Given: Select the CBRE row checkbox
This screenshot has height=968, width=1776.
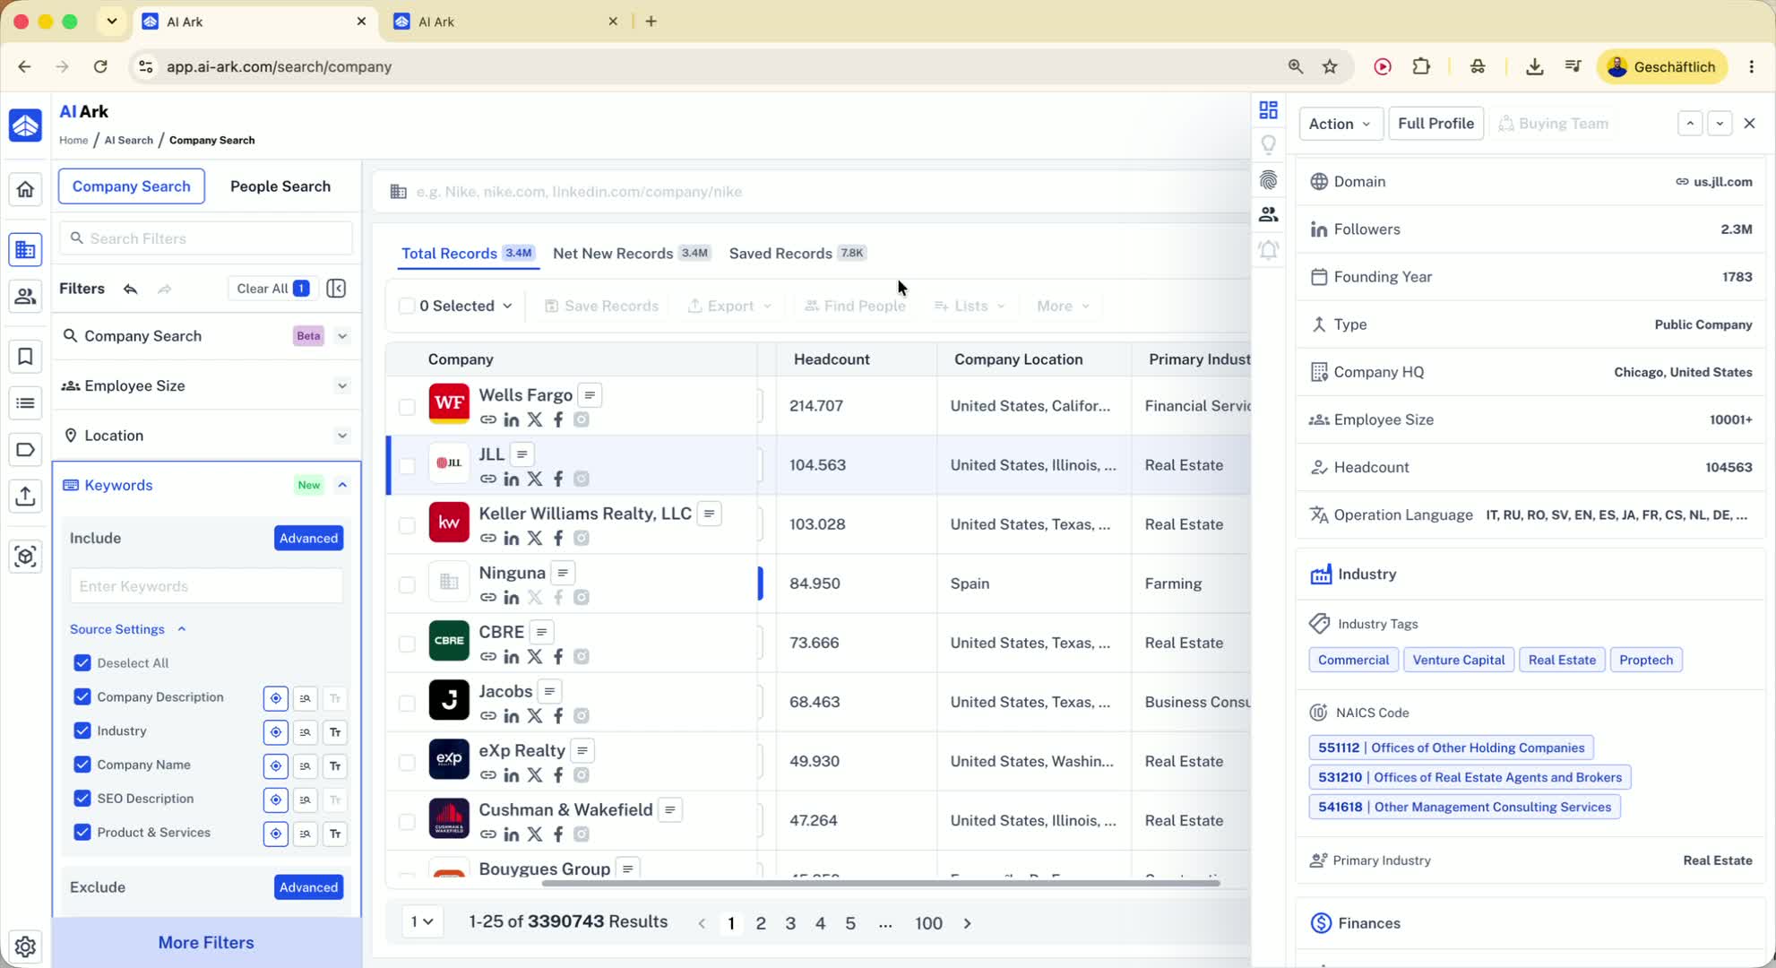Looking at the screenshot, I should 407,644.
